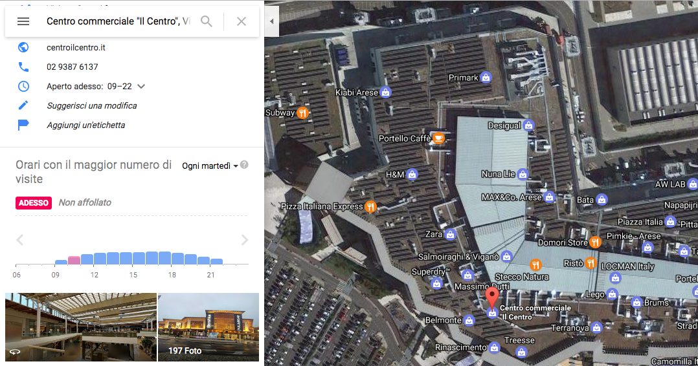698x366 pixels.
Task: Select Aggiungi un'etichetta
Action: pos(86,125)
